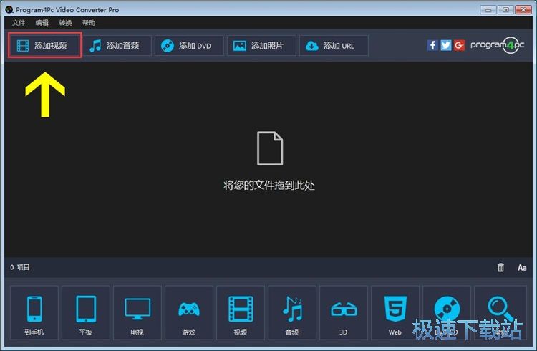Select the Web HTML5 output category
The image size is (537, 351).
coord(395,312)
